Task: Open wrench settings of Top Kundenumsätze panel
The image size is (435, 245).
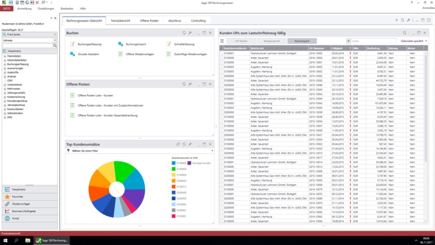Action: pyautogui.click(x=190, y=144)
